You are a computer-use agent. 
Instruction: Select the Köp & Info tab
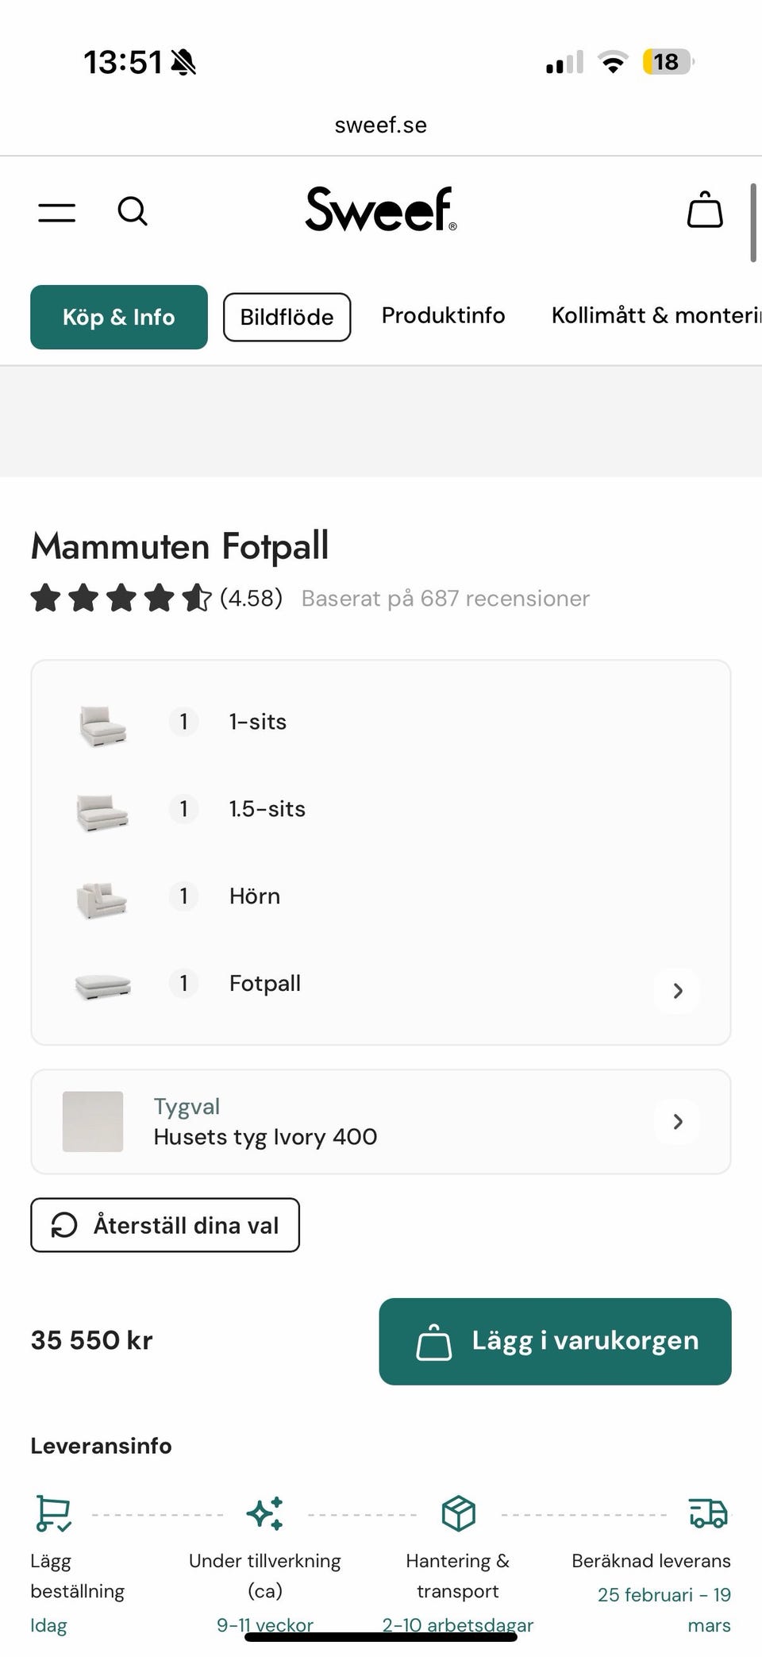119,317
